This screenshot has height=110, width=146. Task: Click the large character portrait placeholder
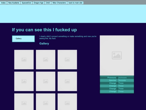[x=117, y=55]
